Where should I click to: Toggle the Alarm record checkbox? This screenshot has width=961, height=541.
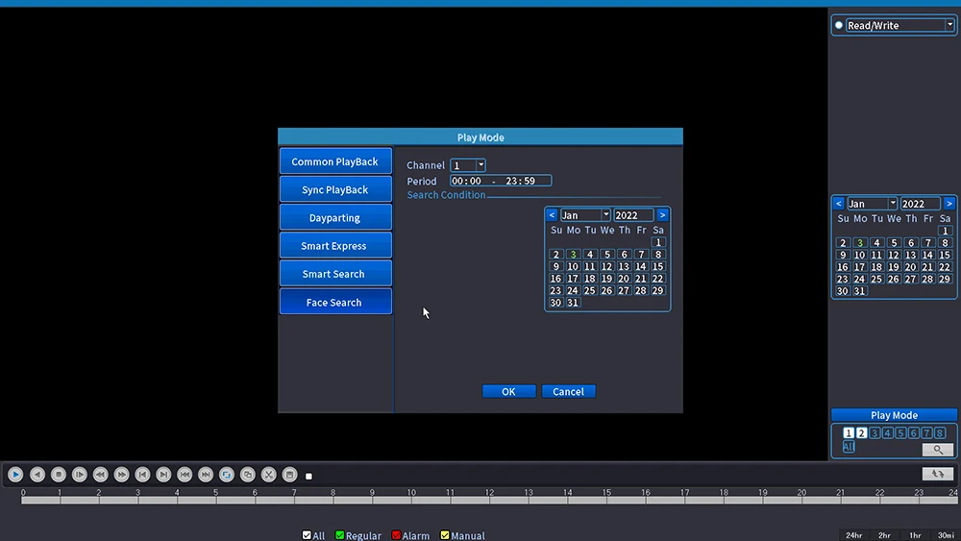(397, 535)
